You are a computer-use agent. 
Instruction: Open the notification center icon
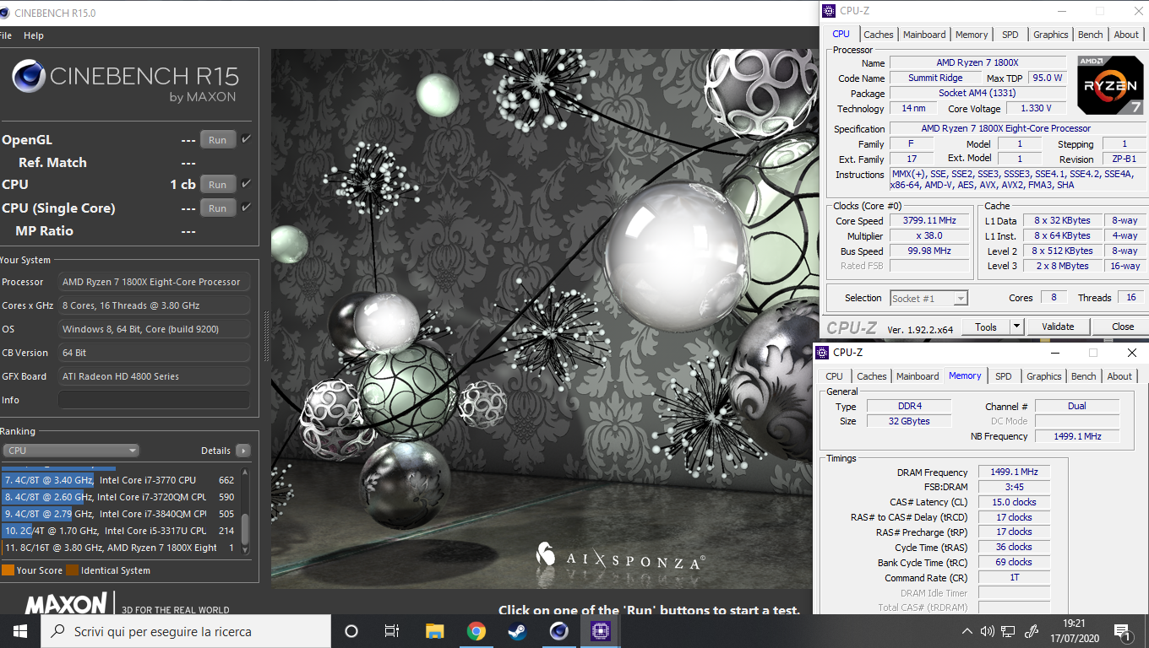point(1123,631)
